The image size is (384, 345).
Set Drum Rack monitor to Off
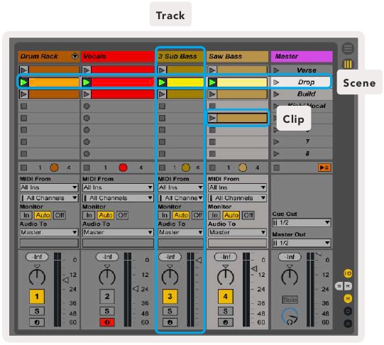click(x=60, y=215)
